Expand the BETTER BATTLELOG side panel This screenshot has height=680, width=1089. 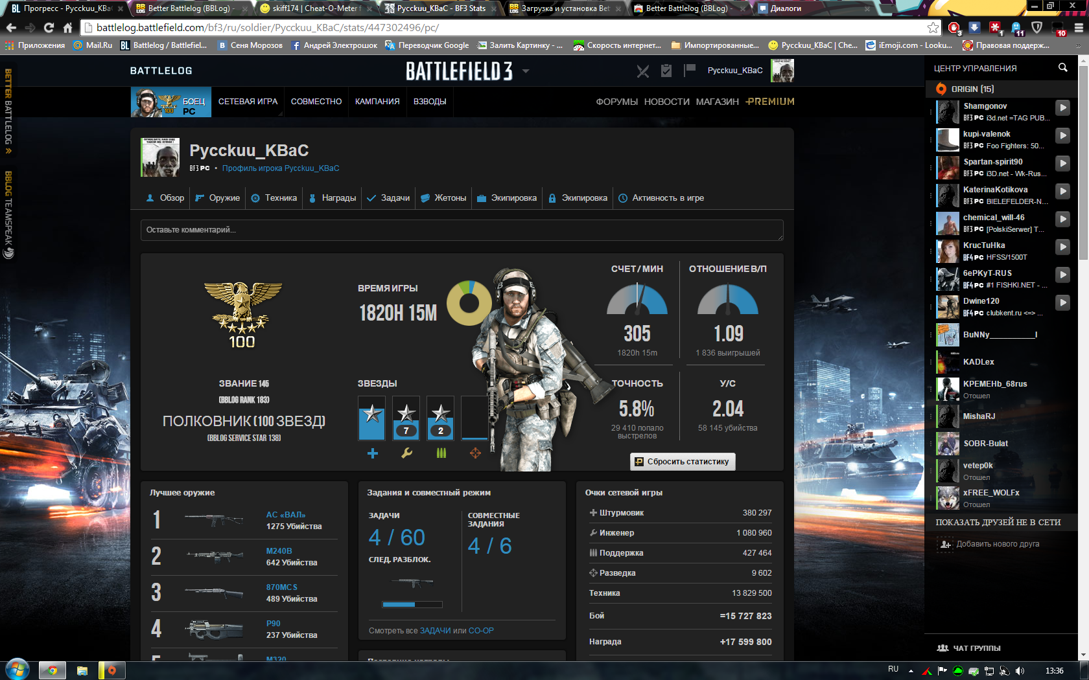point(8,111)
